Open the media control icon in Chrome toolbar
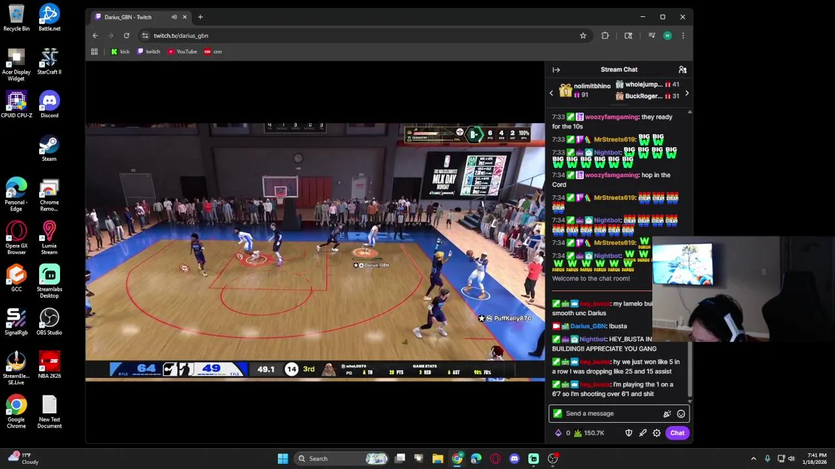Image resolution: width=835 pixels, height=469 pixels. tap(652, 36)
